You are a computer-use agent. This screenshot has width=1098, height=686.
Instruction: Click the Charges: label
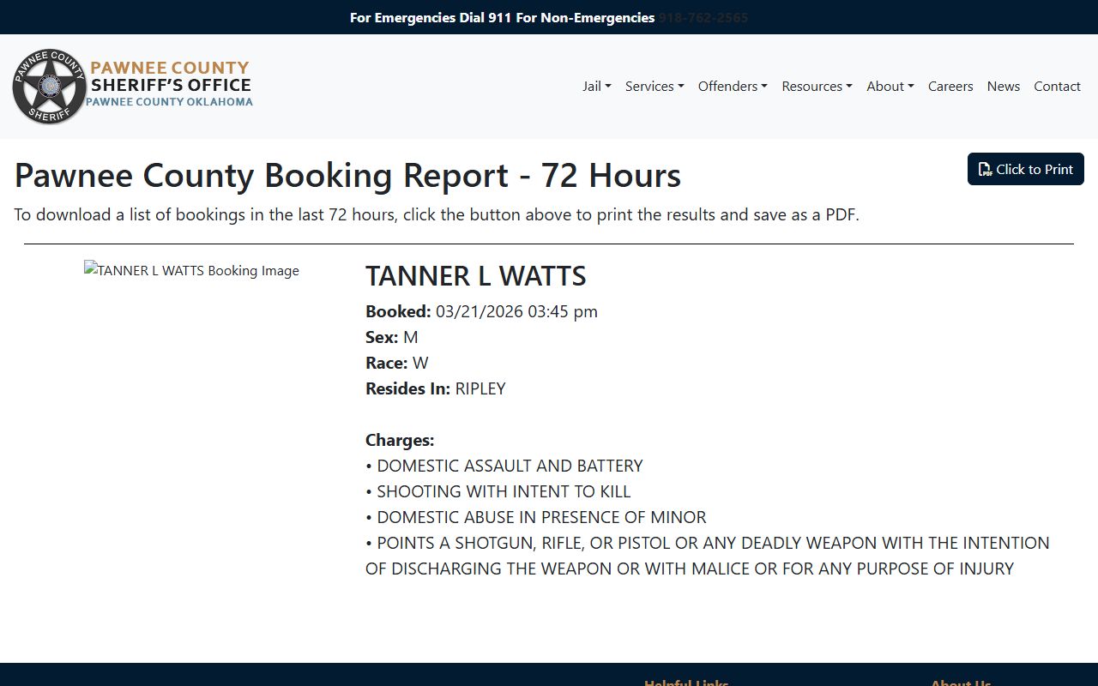tap(400, 440)
